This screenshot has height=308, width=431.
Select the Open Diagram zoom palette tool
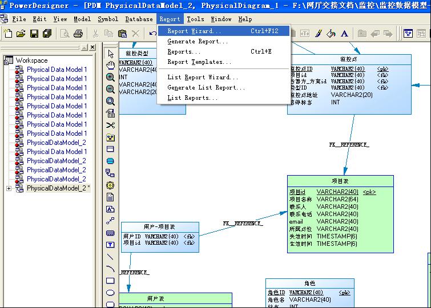pyautogui.click(x=111, y=101)
